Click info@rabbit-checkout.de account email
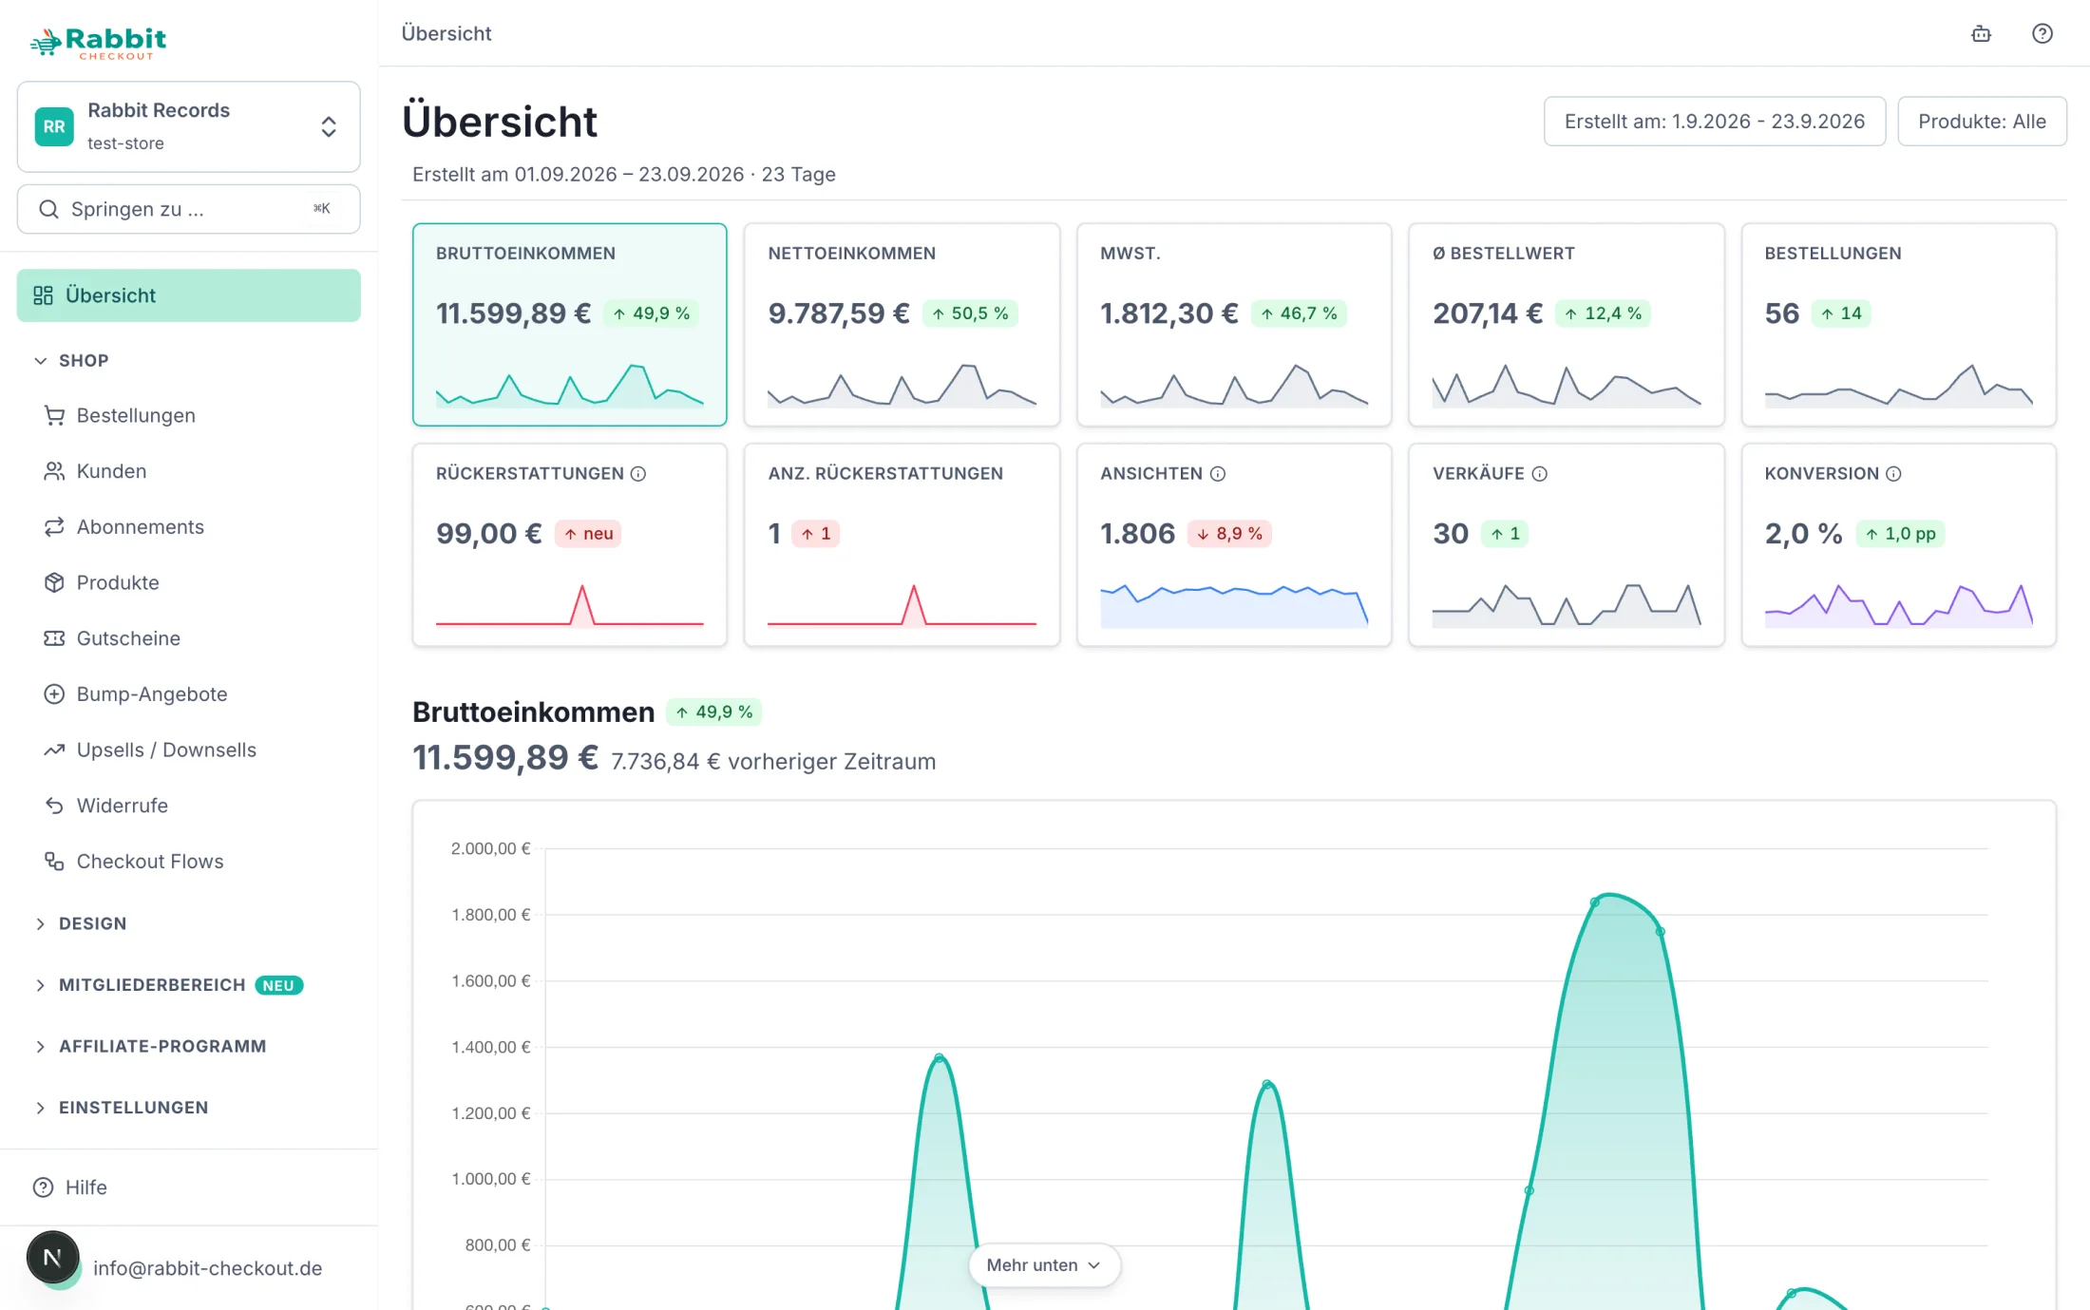Image resolution: width=2090 pixels, height=1310 pixels. click(x=208, y=1268)
